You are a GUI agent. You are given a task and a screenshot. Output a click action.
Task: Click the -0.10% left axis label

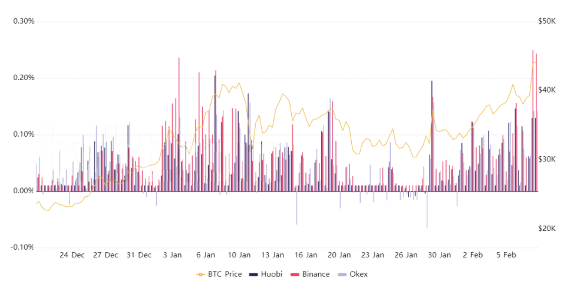pos(23,247)
